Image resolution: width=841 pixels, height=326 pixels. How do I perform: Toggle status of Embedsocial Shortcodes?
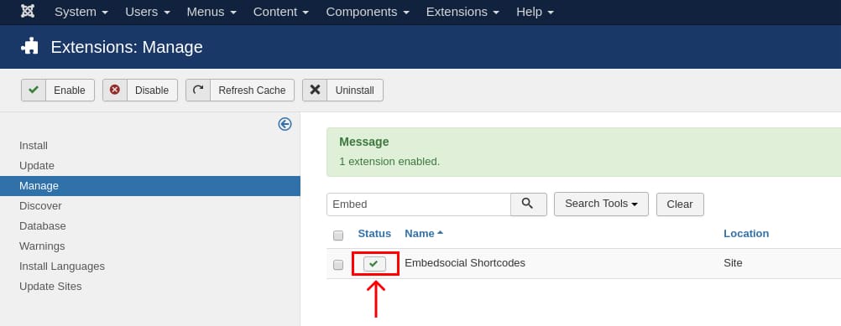click(x=374, y=263)
